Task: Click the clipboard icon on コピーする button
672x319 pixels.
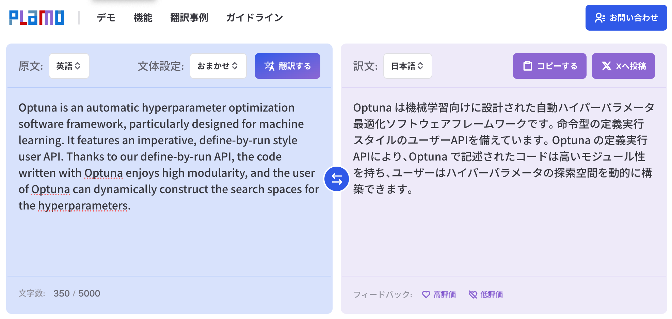Action: click(527, 66)
